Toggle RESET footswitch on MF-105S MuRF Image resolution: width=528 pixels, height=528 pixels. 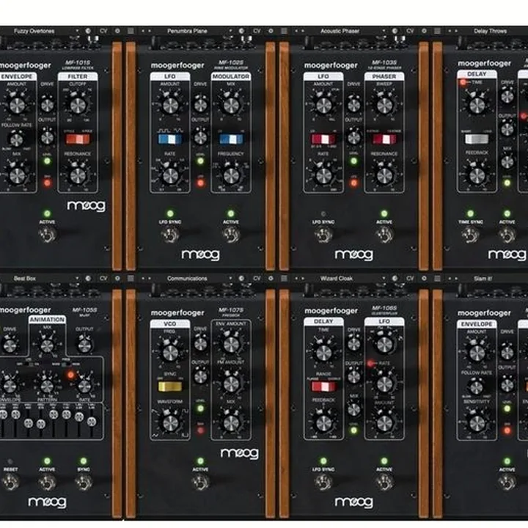pos(10,483)
